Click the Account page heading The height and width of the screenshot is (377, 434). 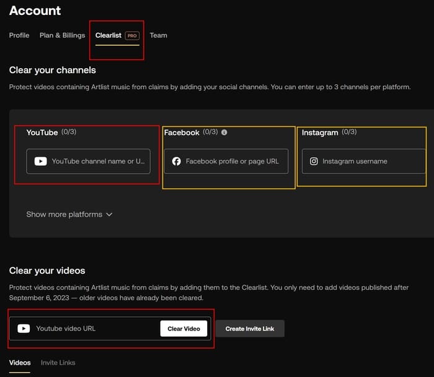tap(35, 11)
